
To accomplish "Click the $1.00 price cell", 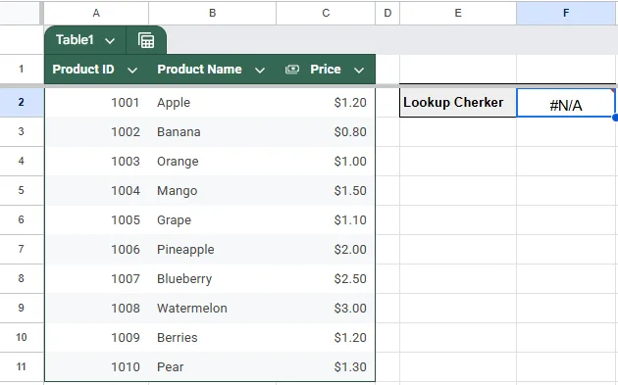I will pos(326,162).
